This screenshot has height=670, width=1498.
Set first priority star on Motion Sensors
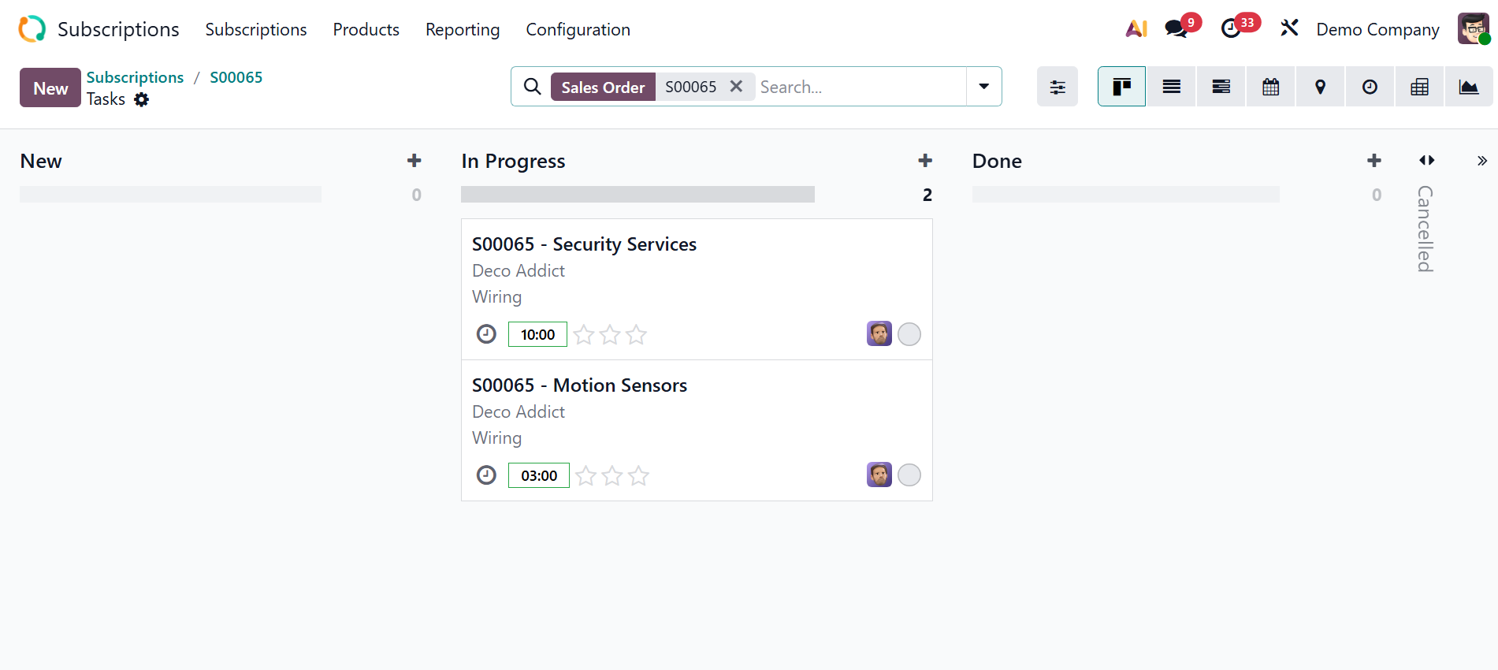click(585, 475)
